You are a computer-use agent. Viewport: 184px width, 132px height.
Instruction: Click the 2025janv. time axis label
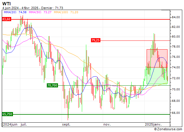tap(153, 124)
